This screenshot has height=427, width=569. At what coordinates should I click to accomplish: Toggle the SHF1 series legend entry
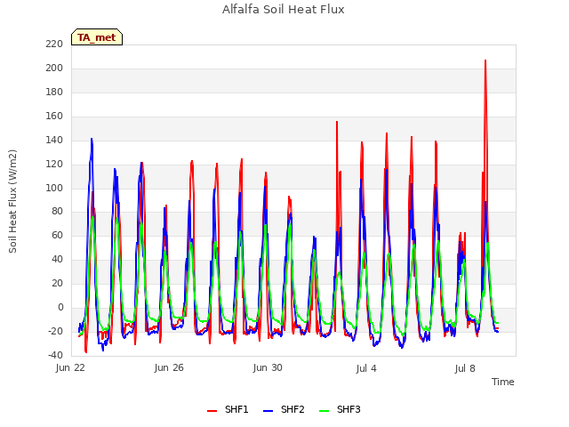point(228,409)
